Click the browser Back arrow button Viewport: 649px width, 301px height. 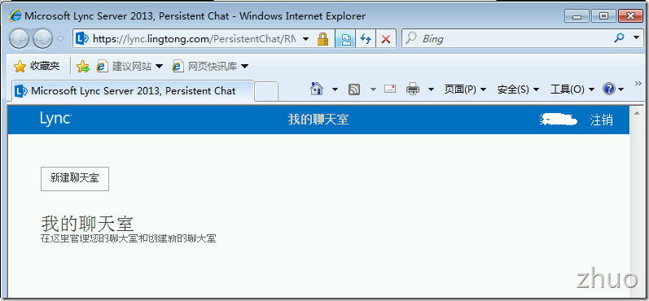pos(19,39)
